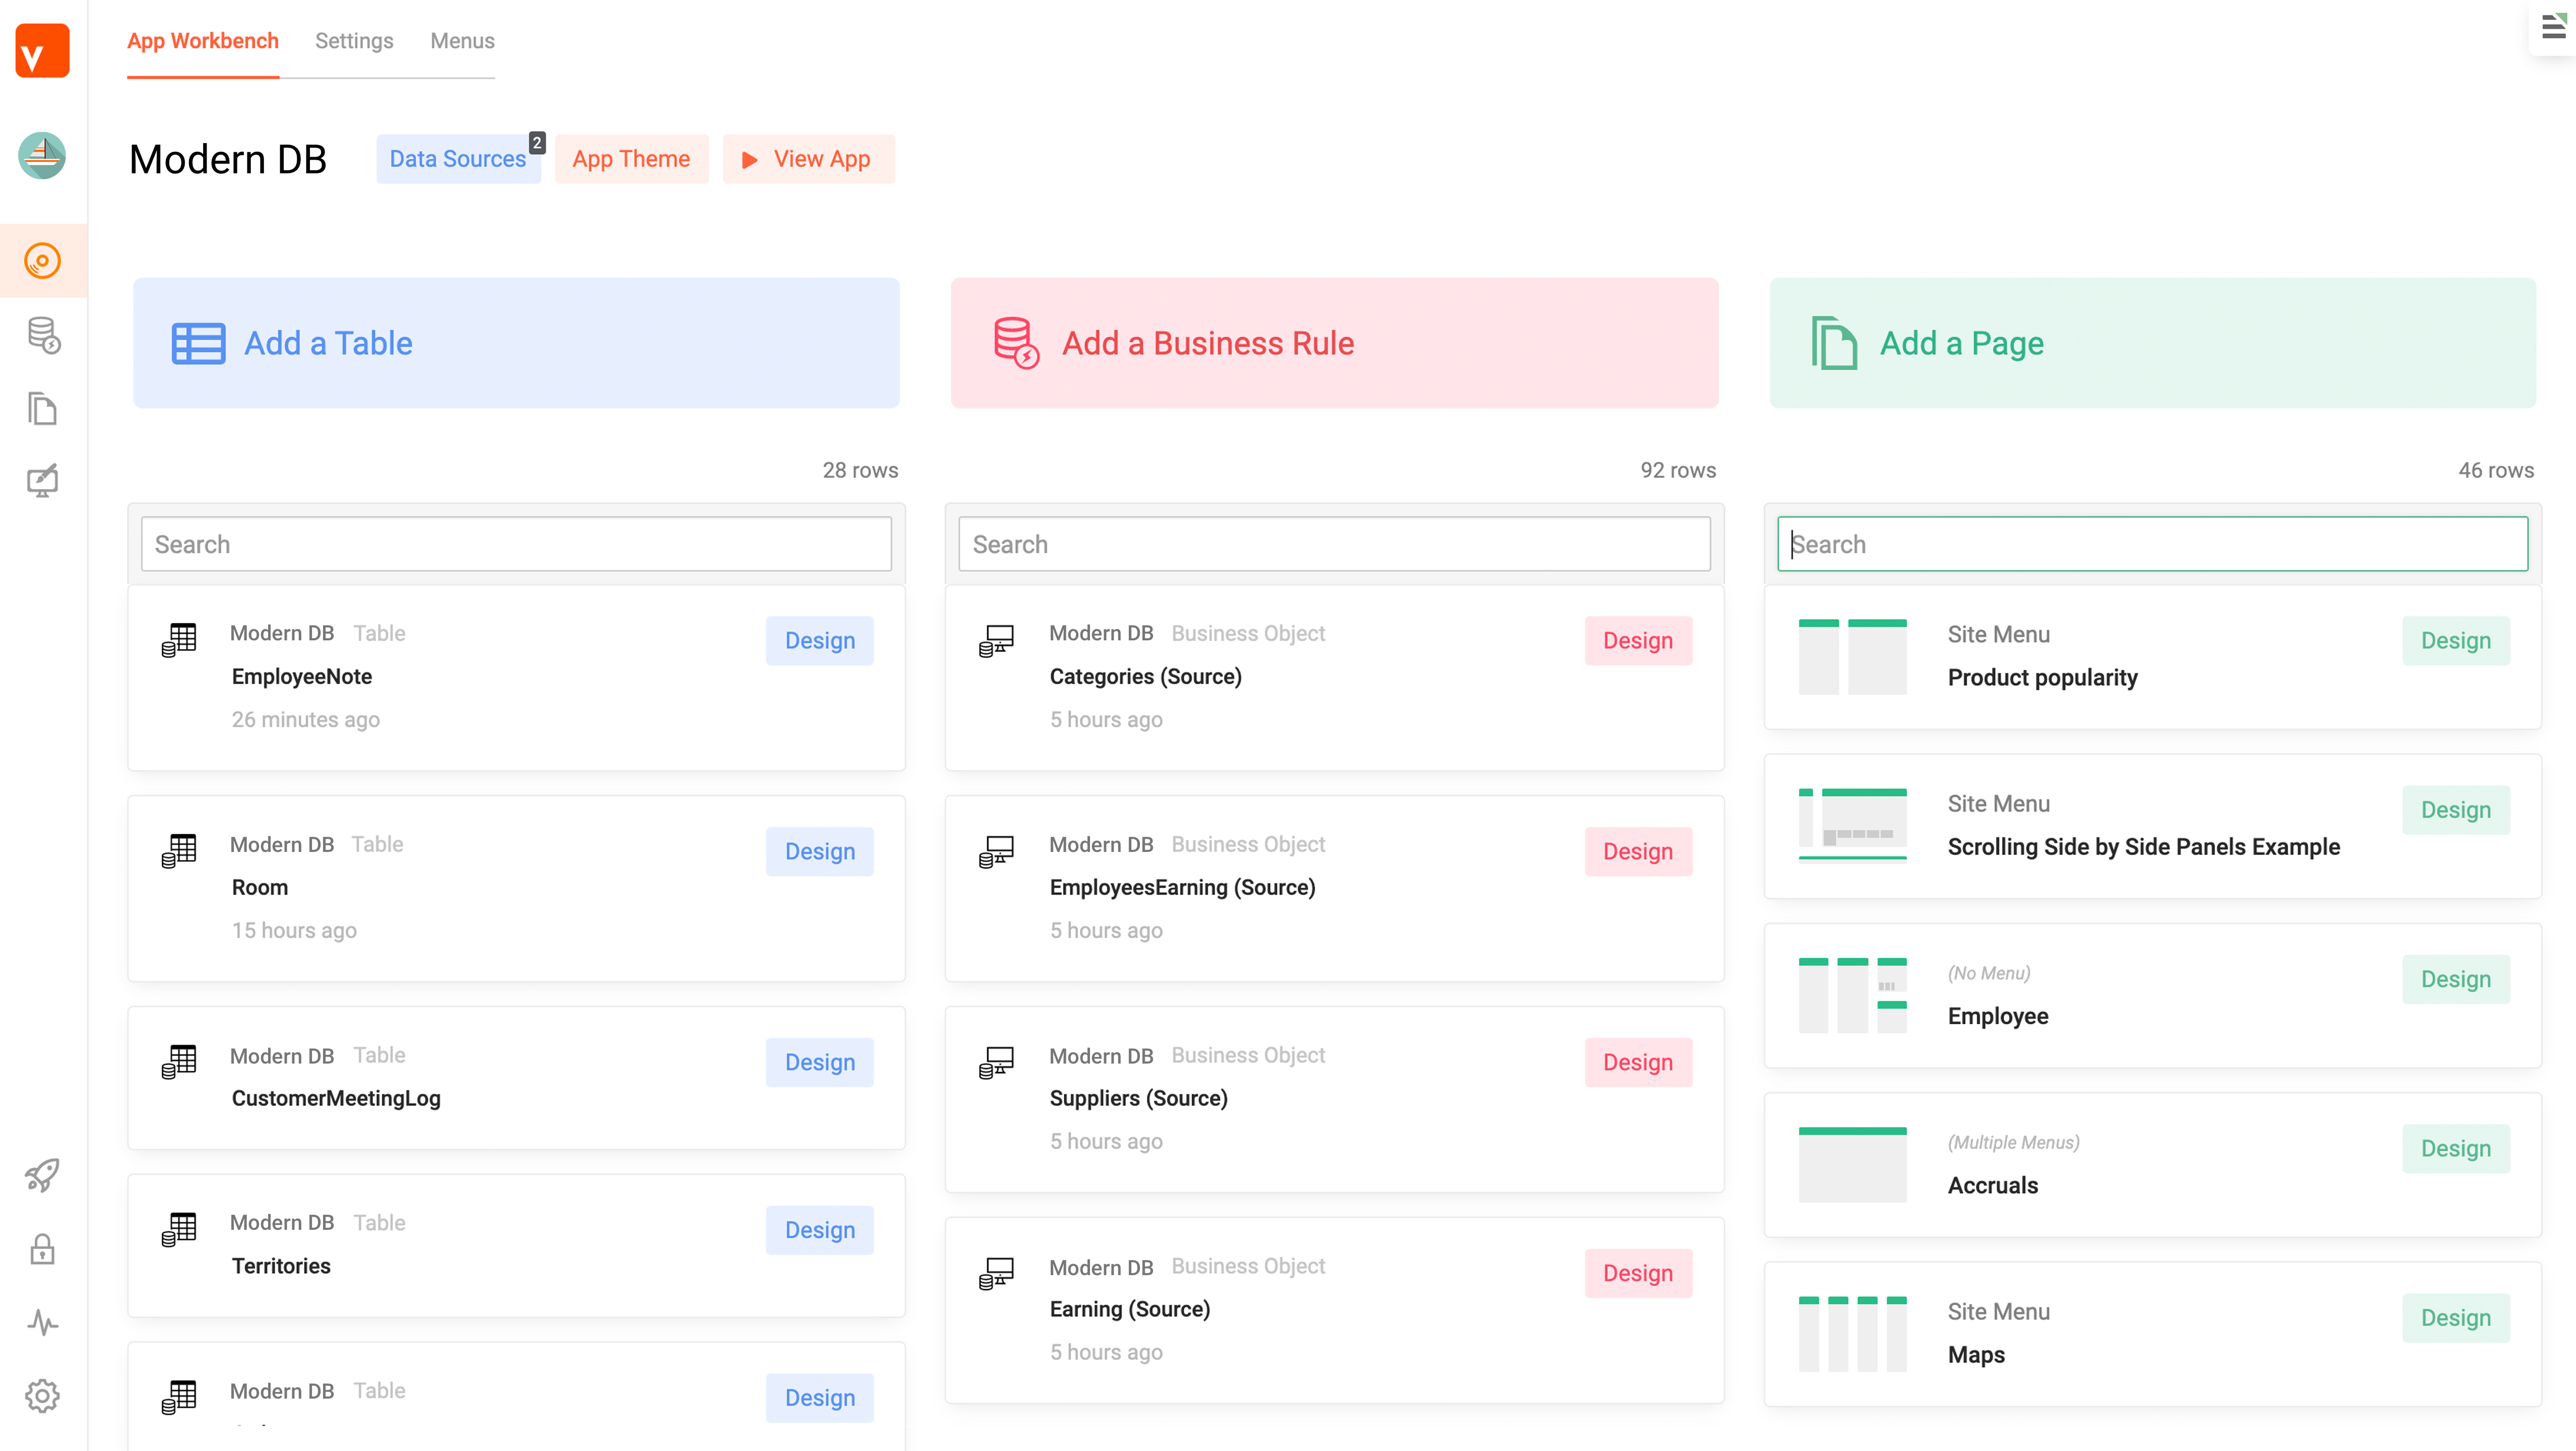2576x1451 pixels.
Task: Open the lock security sidebar icon
Action: coord(42,1249)
